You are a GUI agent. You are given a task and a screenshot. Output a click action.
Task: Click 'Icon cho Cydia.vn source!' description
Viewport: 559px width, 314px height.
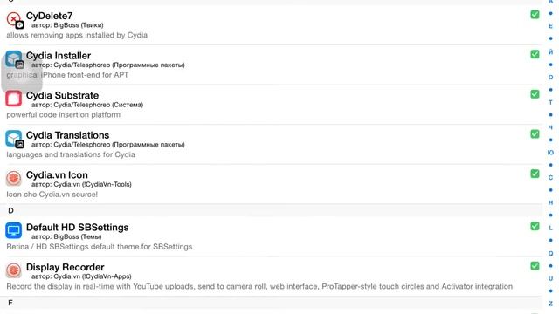pyautogui.click(x=52, y=195)
